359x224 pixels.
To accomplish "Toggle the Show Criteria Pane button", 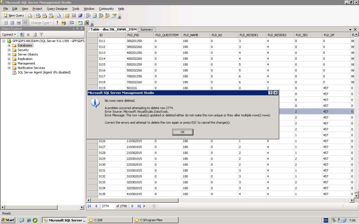I will pos(12,23).
